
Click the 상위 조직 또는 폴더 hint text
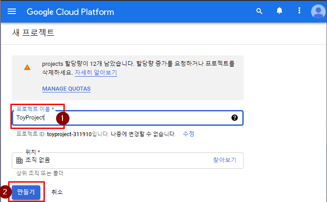[40, 173]
